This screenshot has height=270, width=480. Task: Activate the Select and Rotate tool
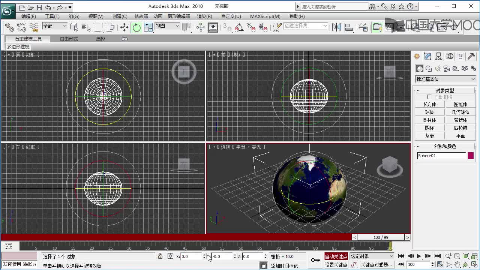point(136,27)
